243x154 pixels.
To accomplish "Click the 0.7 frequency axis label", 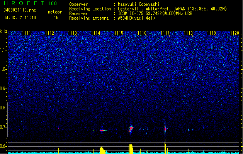I will pyautogui.click(x=3, y=127).
